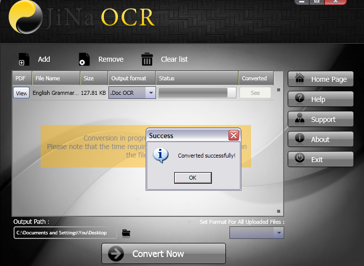Click the 127.81 KB size value

tap(93, 93)
